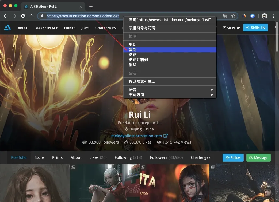Image resolution: width=279 pixels, height=202 pixels.
Task: Click the Rui Li profile name
Action: click(x=140, y=115)
